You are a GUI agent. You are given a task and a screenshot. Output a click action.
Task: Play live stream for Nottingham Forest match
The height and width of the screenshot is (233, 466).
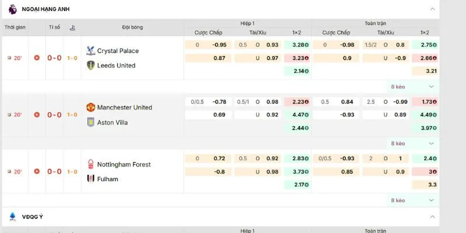(x=37, y=171)
